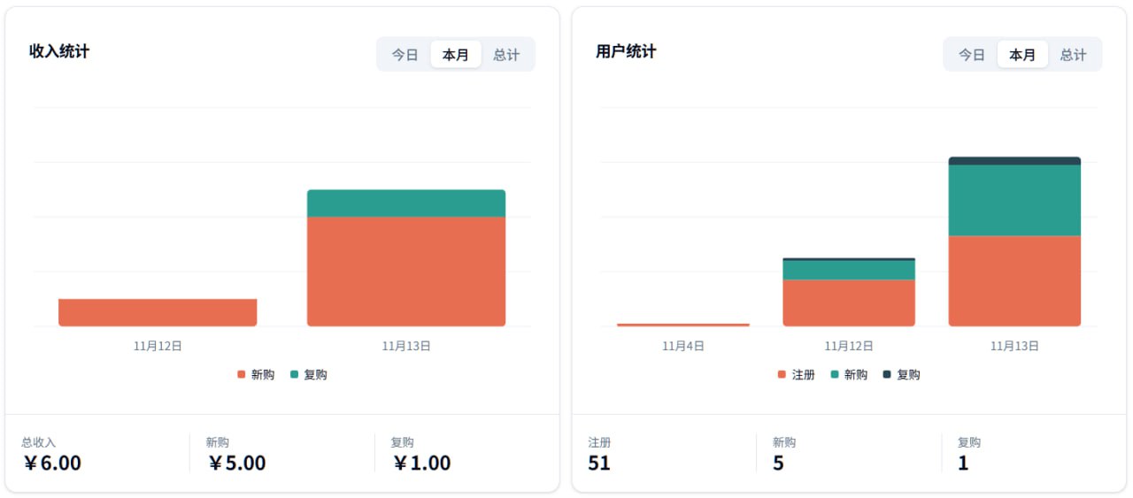
Task: Show 总计 revenue in 收入统计 card
Action: click(x=506, y=55)
